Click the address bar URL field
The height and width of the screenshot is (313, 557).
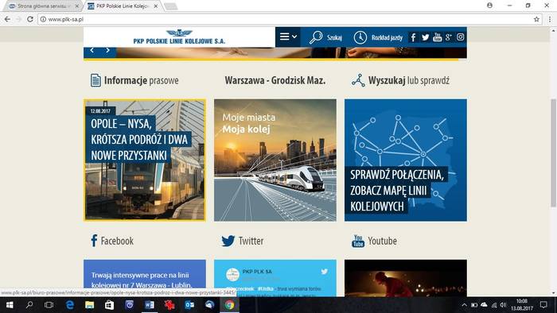[284, 19]
